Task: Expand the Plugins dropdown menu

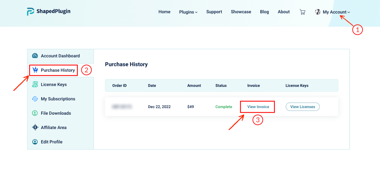Action: (x=188, y=12)
